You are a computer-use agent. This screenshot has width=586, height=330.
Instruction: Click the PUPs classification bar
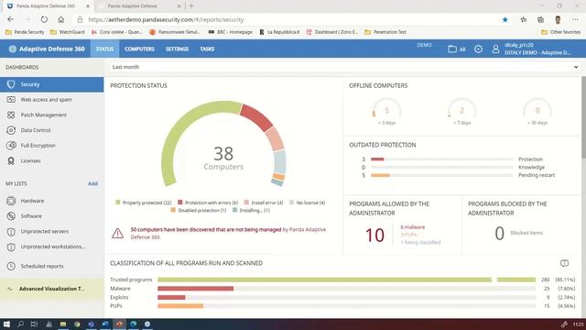(x=180, y=306)
